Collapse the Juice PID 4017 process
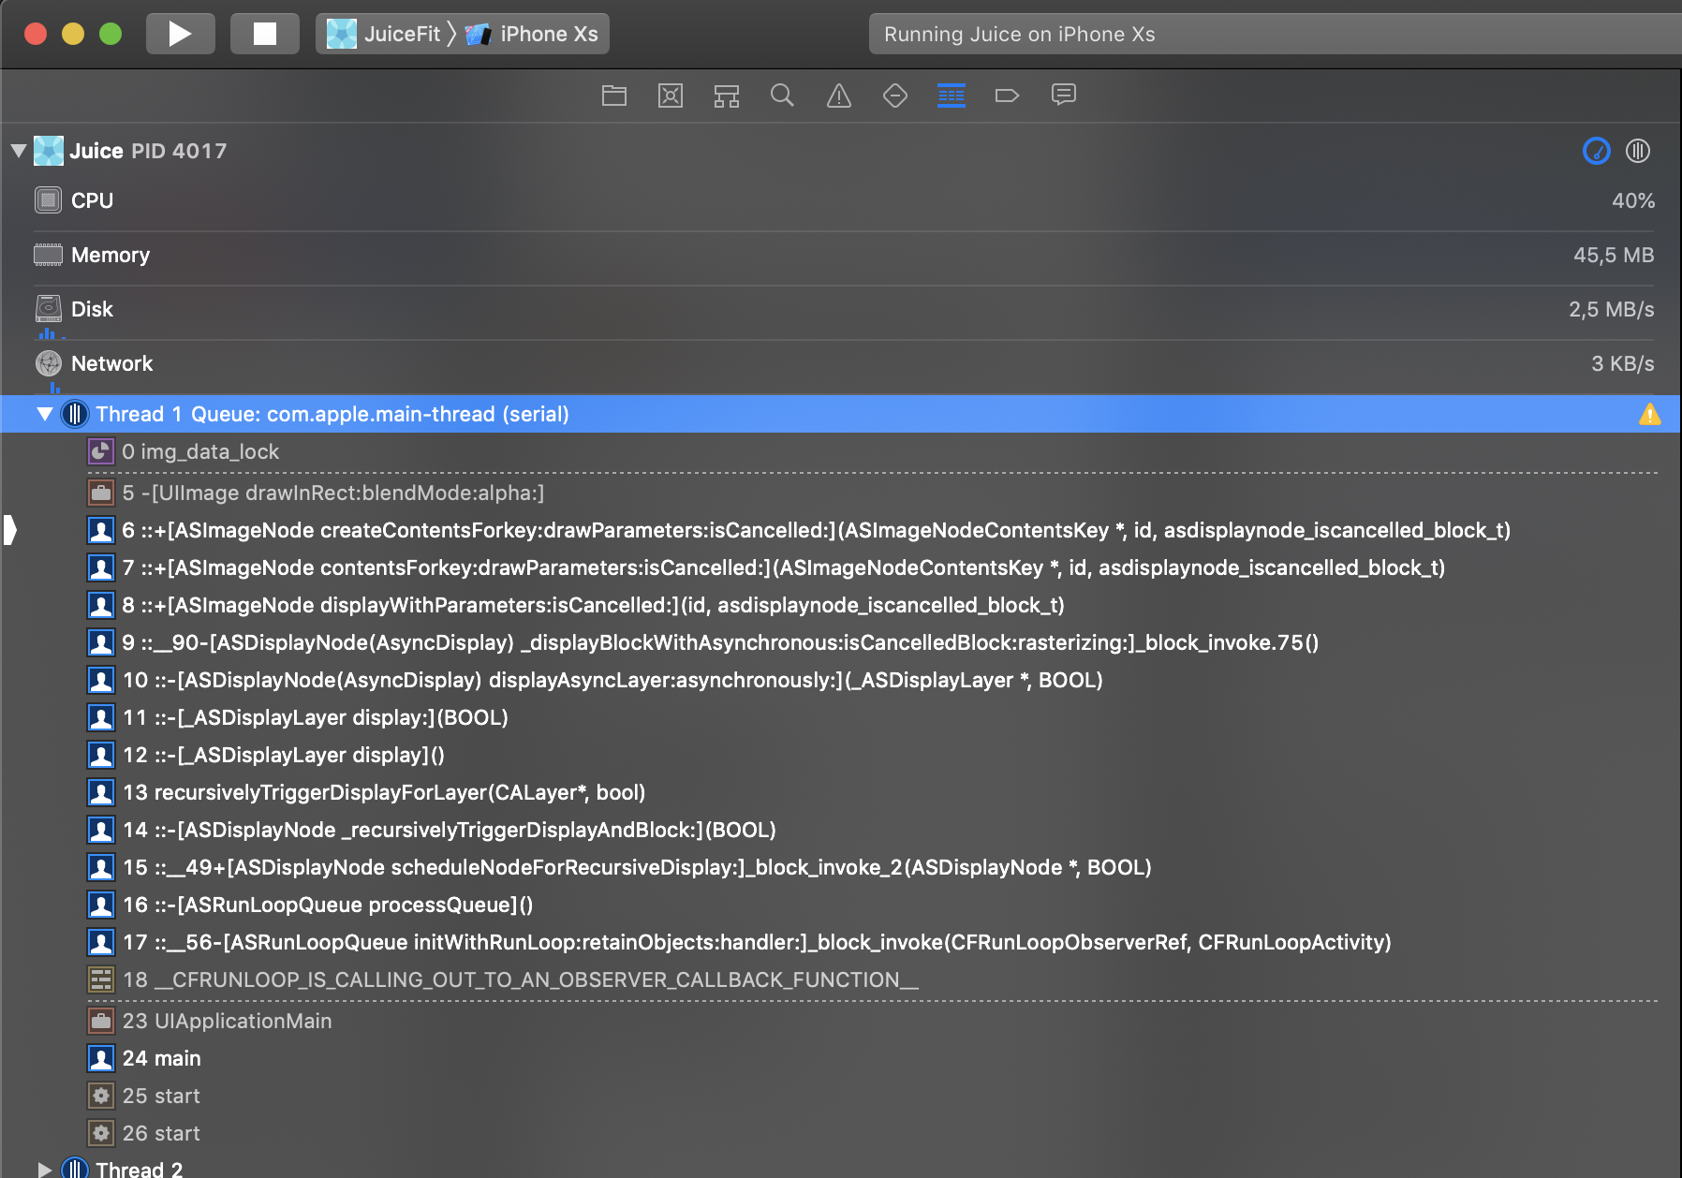Screen dimensions: 1682x1178 (x=19, y=151)
